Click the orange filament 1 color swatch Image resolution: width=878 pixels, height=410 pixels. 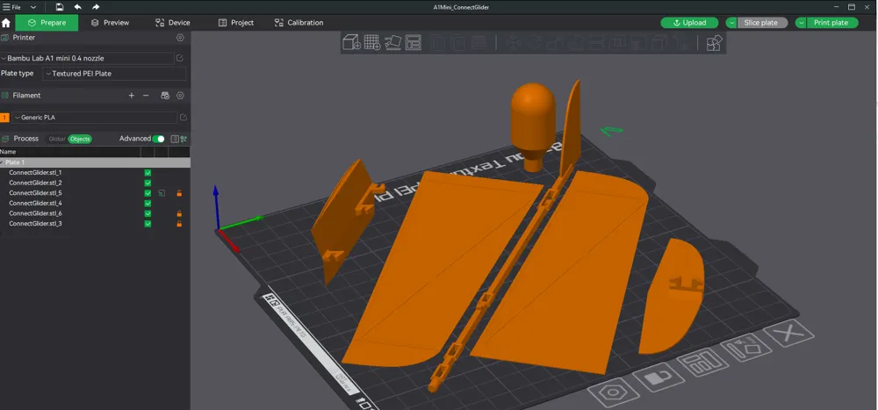[x=5, y=118]
